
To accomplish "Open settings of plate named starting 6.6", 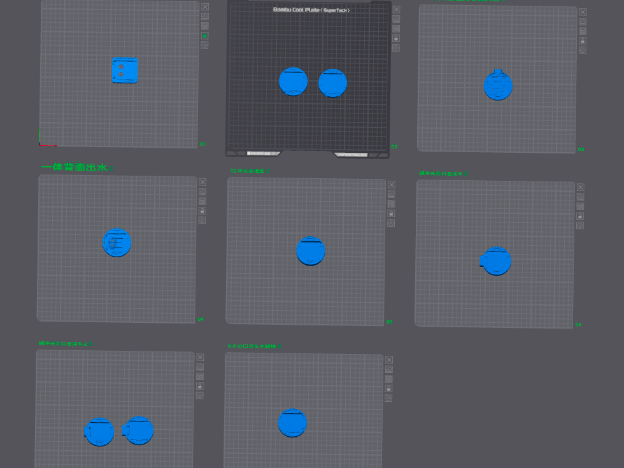I will 389,398.
